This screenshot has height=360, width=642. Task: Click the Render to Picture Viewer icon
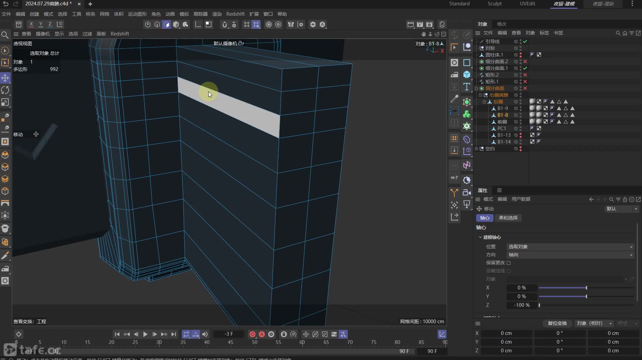[420, 24]
